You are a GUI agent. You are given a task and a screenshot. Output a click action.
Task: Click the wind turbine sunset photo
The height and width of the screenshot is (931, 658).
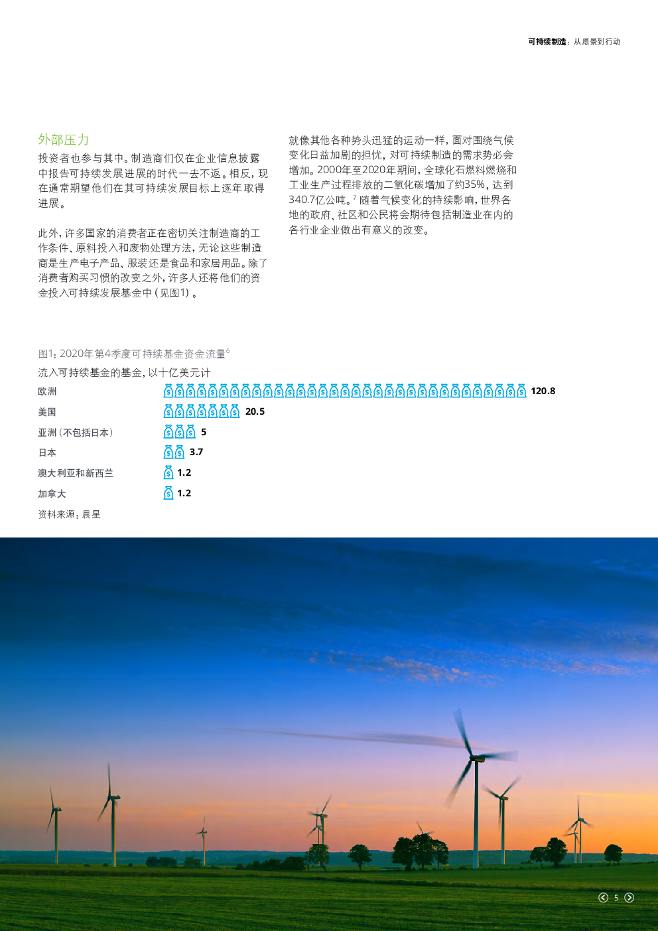click(329, 734)
